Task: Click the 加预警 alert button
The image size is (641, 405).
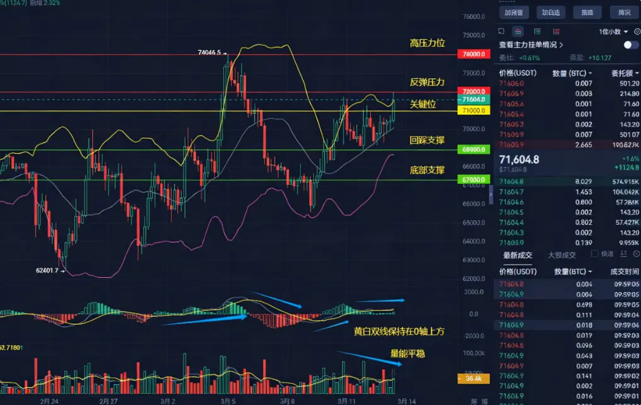Action: pos(514,13)
